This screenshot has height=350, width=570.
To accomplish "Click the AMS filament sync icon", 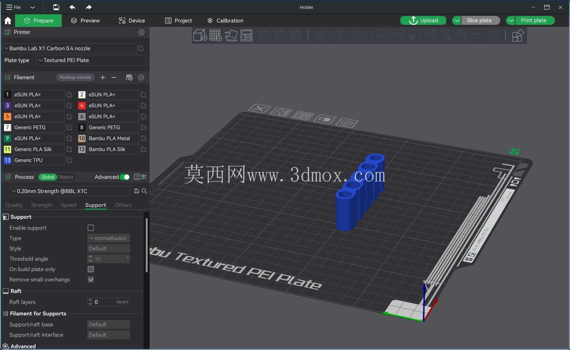I will [x=129, y=77].
